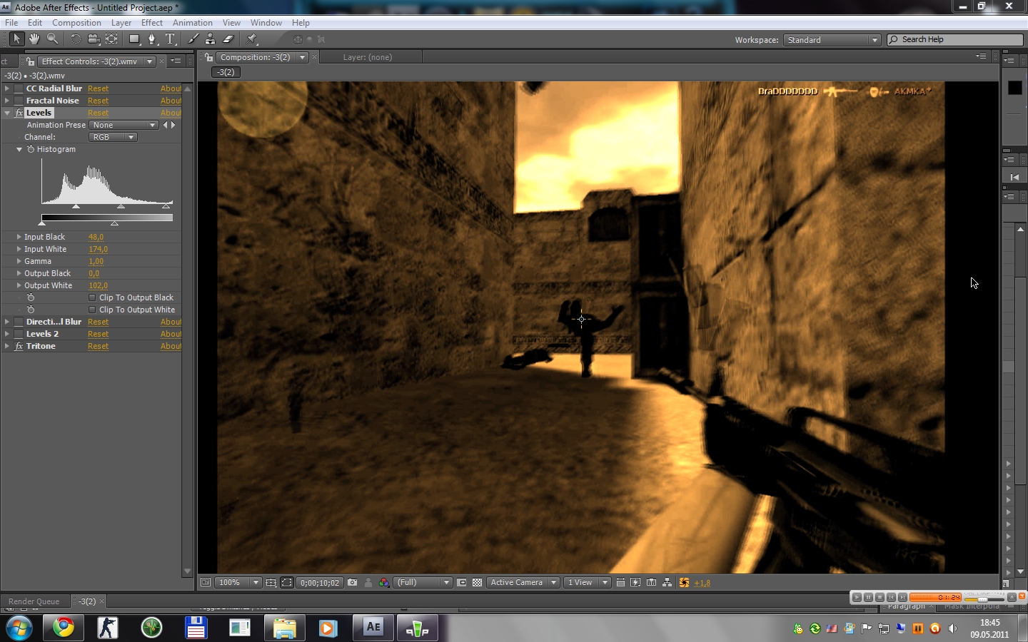Expand the Input Black property
This screenshot has height=642, width=1028.
coord(19,237)
